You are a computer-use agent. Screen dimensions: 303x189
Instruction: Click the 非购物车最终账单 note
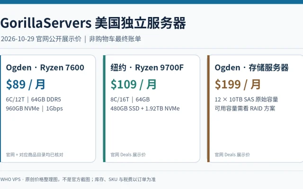[115, 39]
